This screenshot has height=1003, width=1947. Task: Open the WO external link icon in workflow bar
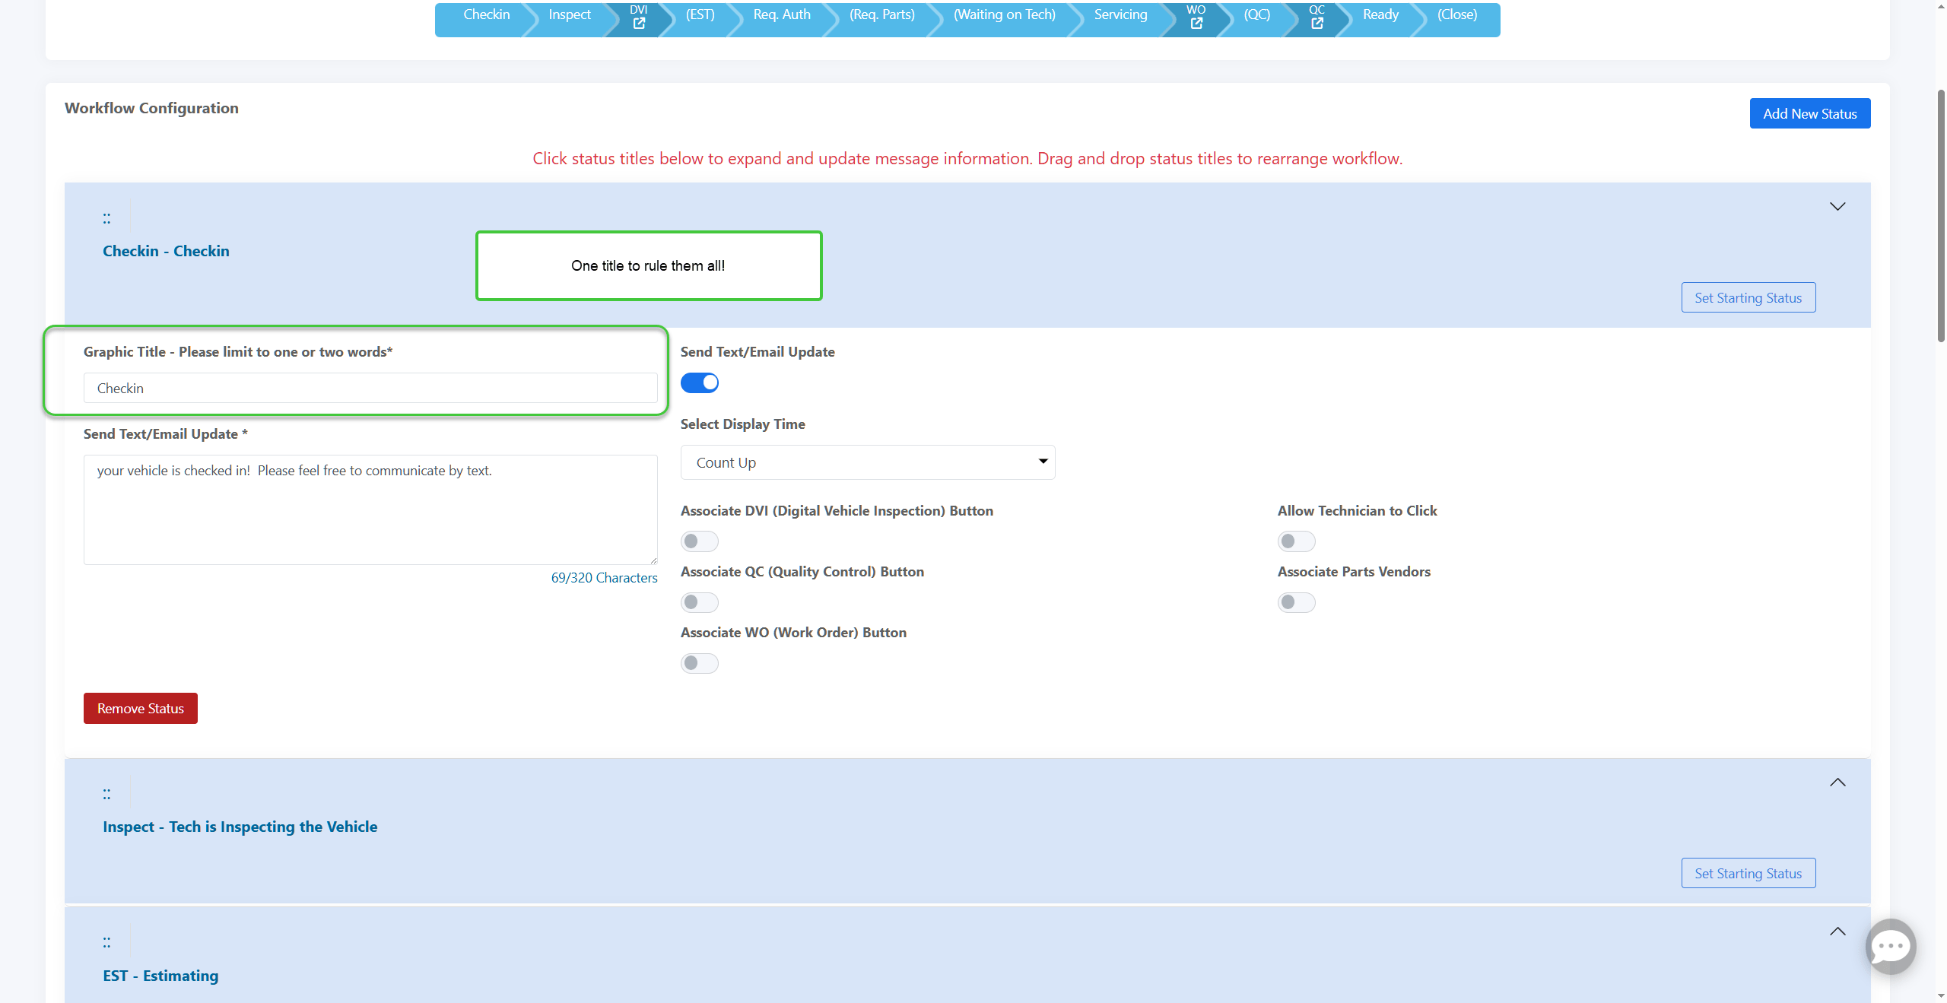point(1196,24)
